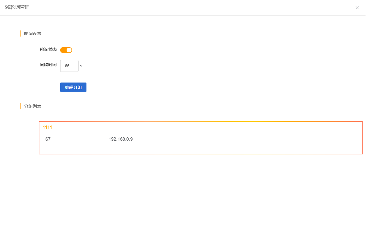Image resolution: width=366 pixels, height=229 pixels.
Task: Click the 编辑分组 button
Action: point(73,87)
